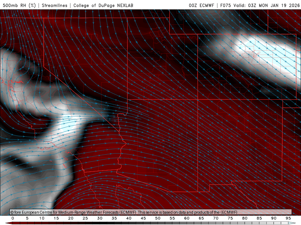Click the "65" value on the RH scale

coord(201,218)
